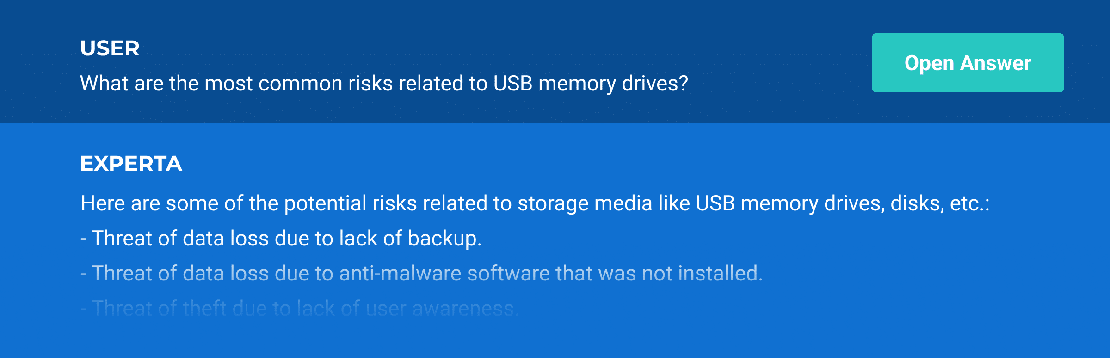This screenshot has height=358, width=1110.
Task: Select the EXPERTA heading label
Action: click(131, 164)
